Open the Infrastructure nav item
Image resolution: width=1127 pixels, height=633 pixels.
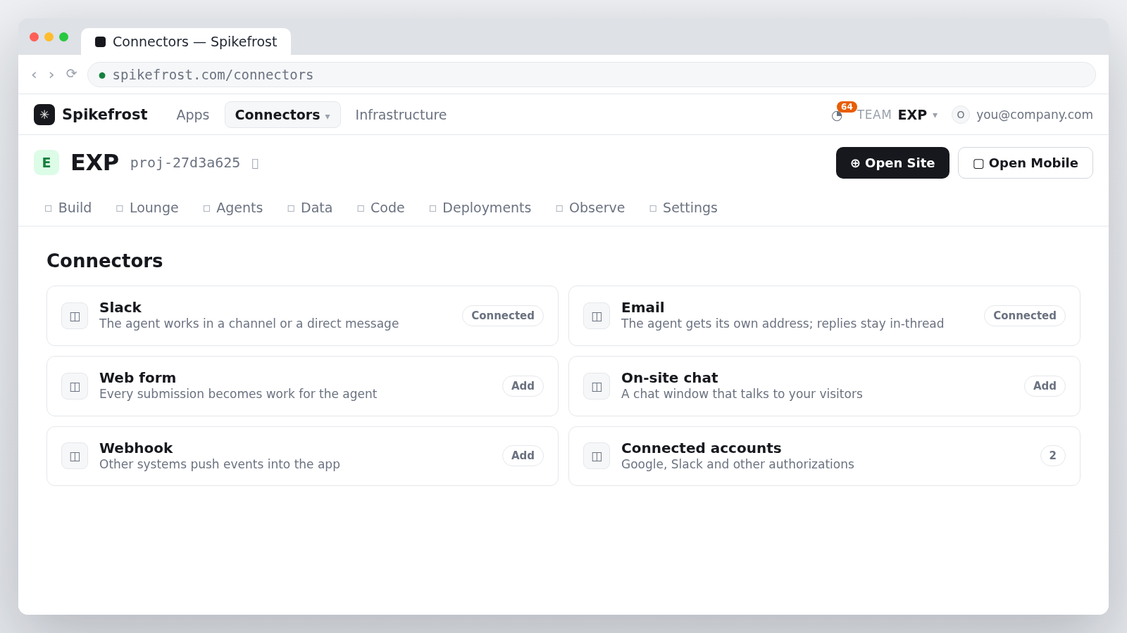401,115
